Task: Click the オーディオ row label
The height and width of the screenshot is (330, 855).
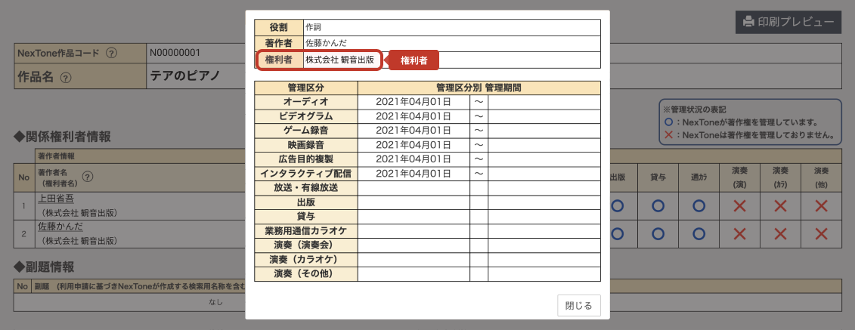Action: click(x=306, y=101)
